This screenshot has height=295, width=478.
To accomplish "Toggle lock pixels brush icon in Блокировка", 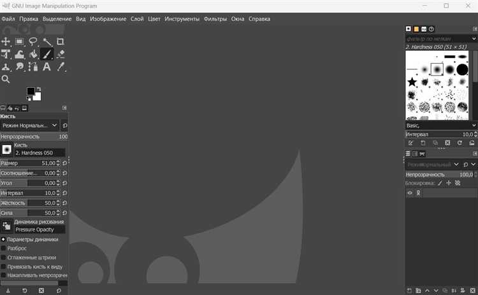I will point(440,183).
